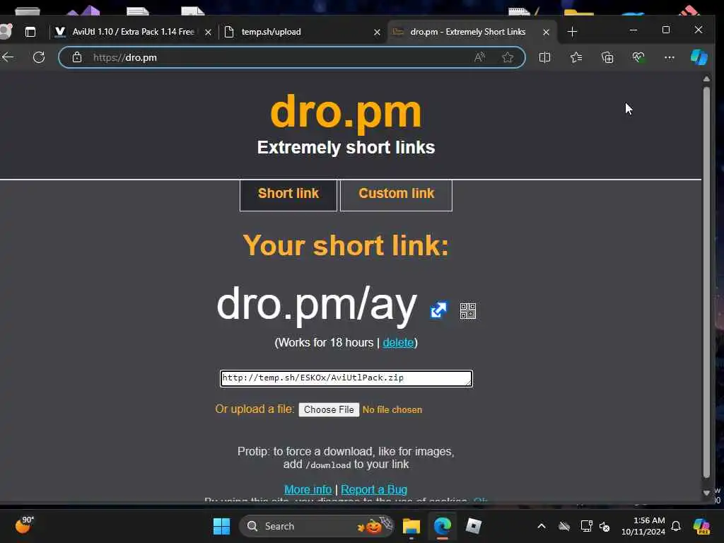Screen dimensions: 724x543
Task: Click the muted volume tray icon
Action: tap(605, 526)
